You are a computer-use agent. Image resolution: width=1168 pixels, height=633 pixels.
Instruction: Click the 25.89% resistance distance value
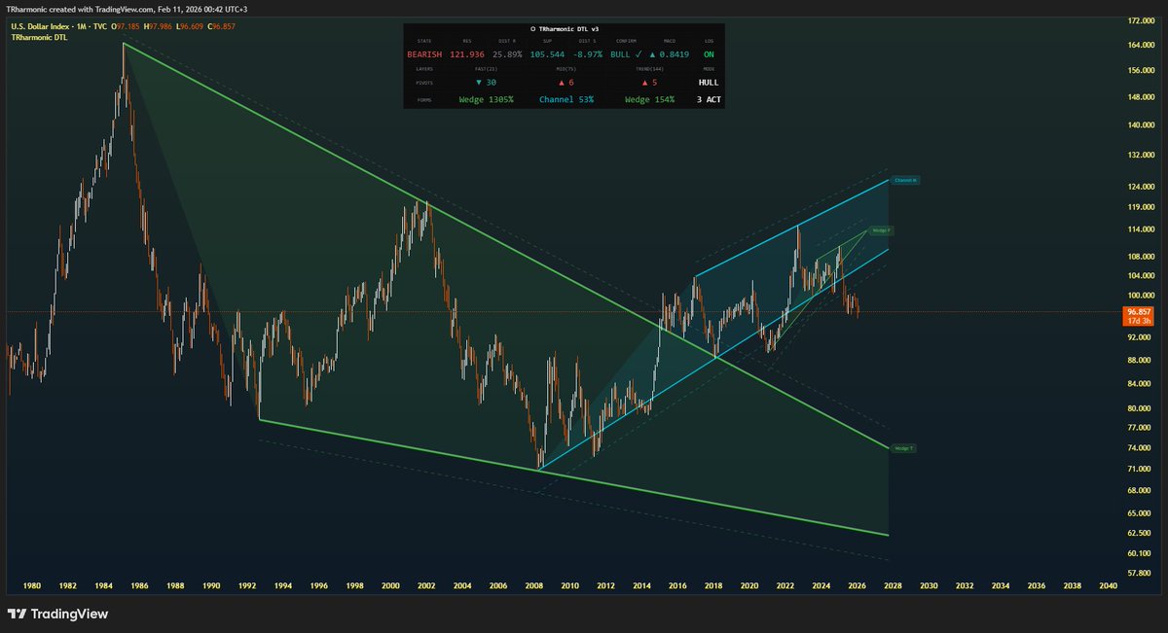[507, 54]
